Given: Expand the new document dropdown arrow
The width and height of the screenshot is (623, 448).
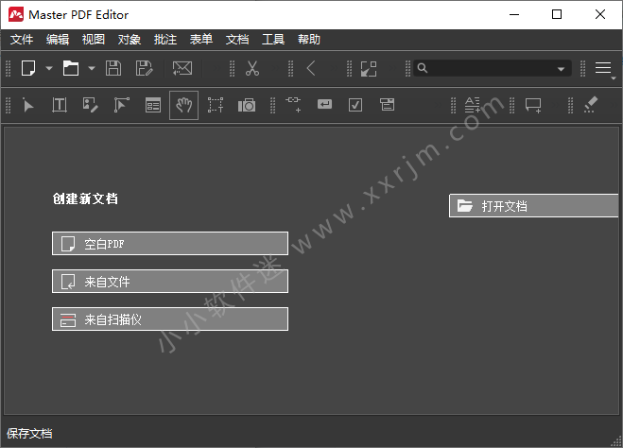Looking at the screenshot, I should (49, 68).
